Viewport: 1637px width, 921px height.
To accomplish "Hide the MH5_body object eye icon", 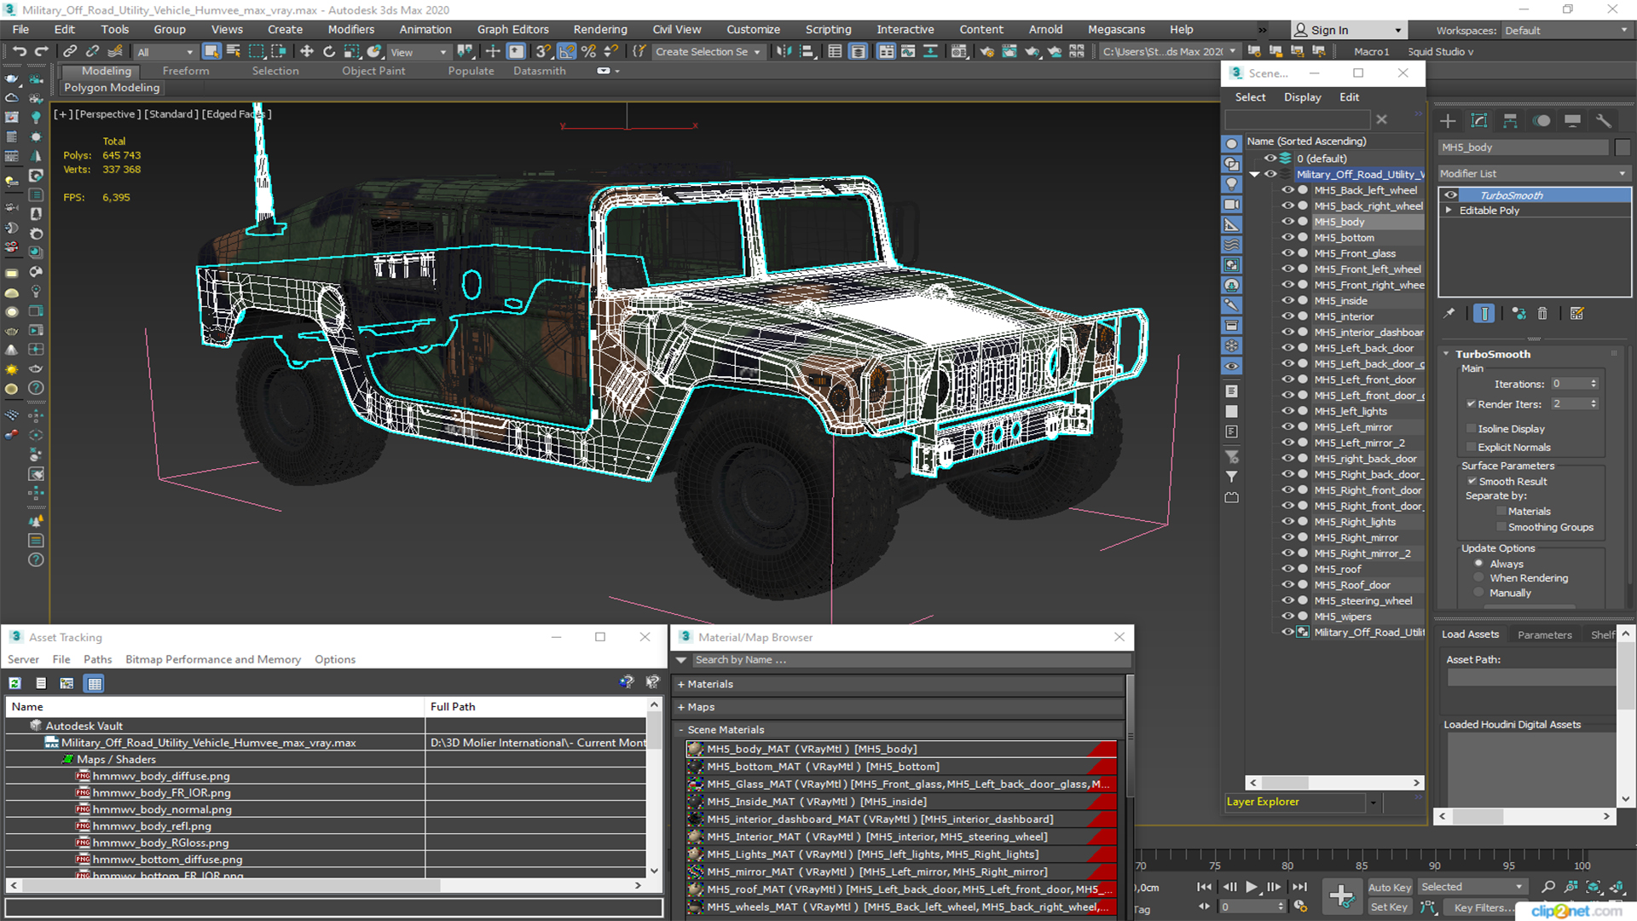I will (x=1287, y=222).
